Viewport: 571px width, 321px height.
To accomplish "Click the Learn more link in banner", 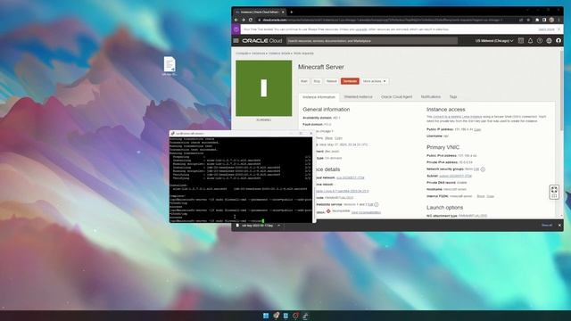I will click(546, 29).
